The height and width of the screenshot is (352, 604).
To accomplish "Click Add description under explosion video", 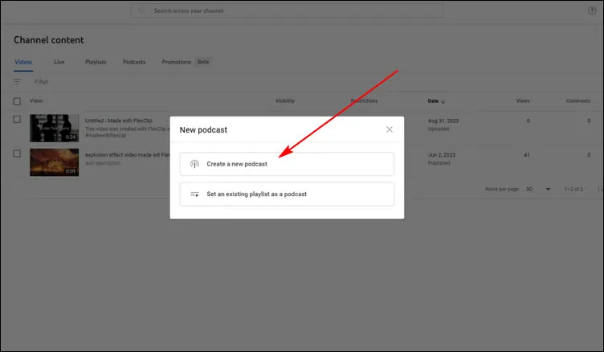I will pyautogui.click(x=103, y=163).
